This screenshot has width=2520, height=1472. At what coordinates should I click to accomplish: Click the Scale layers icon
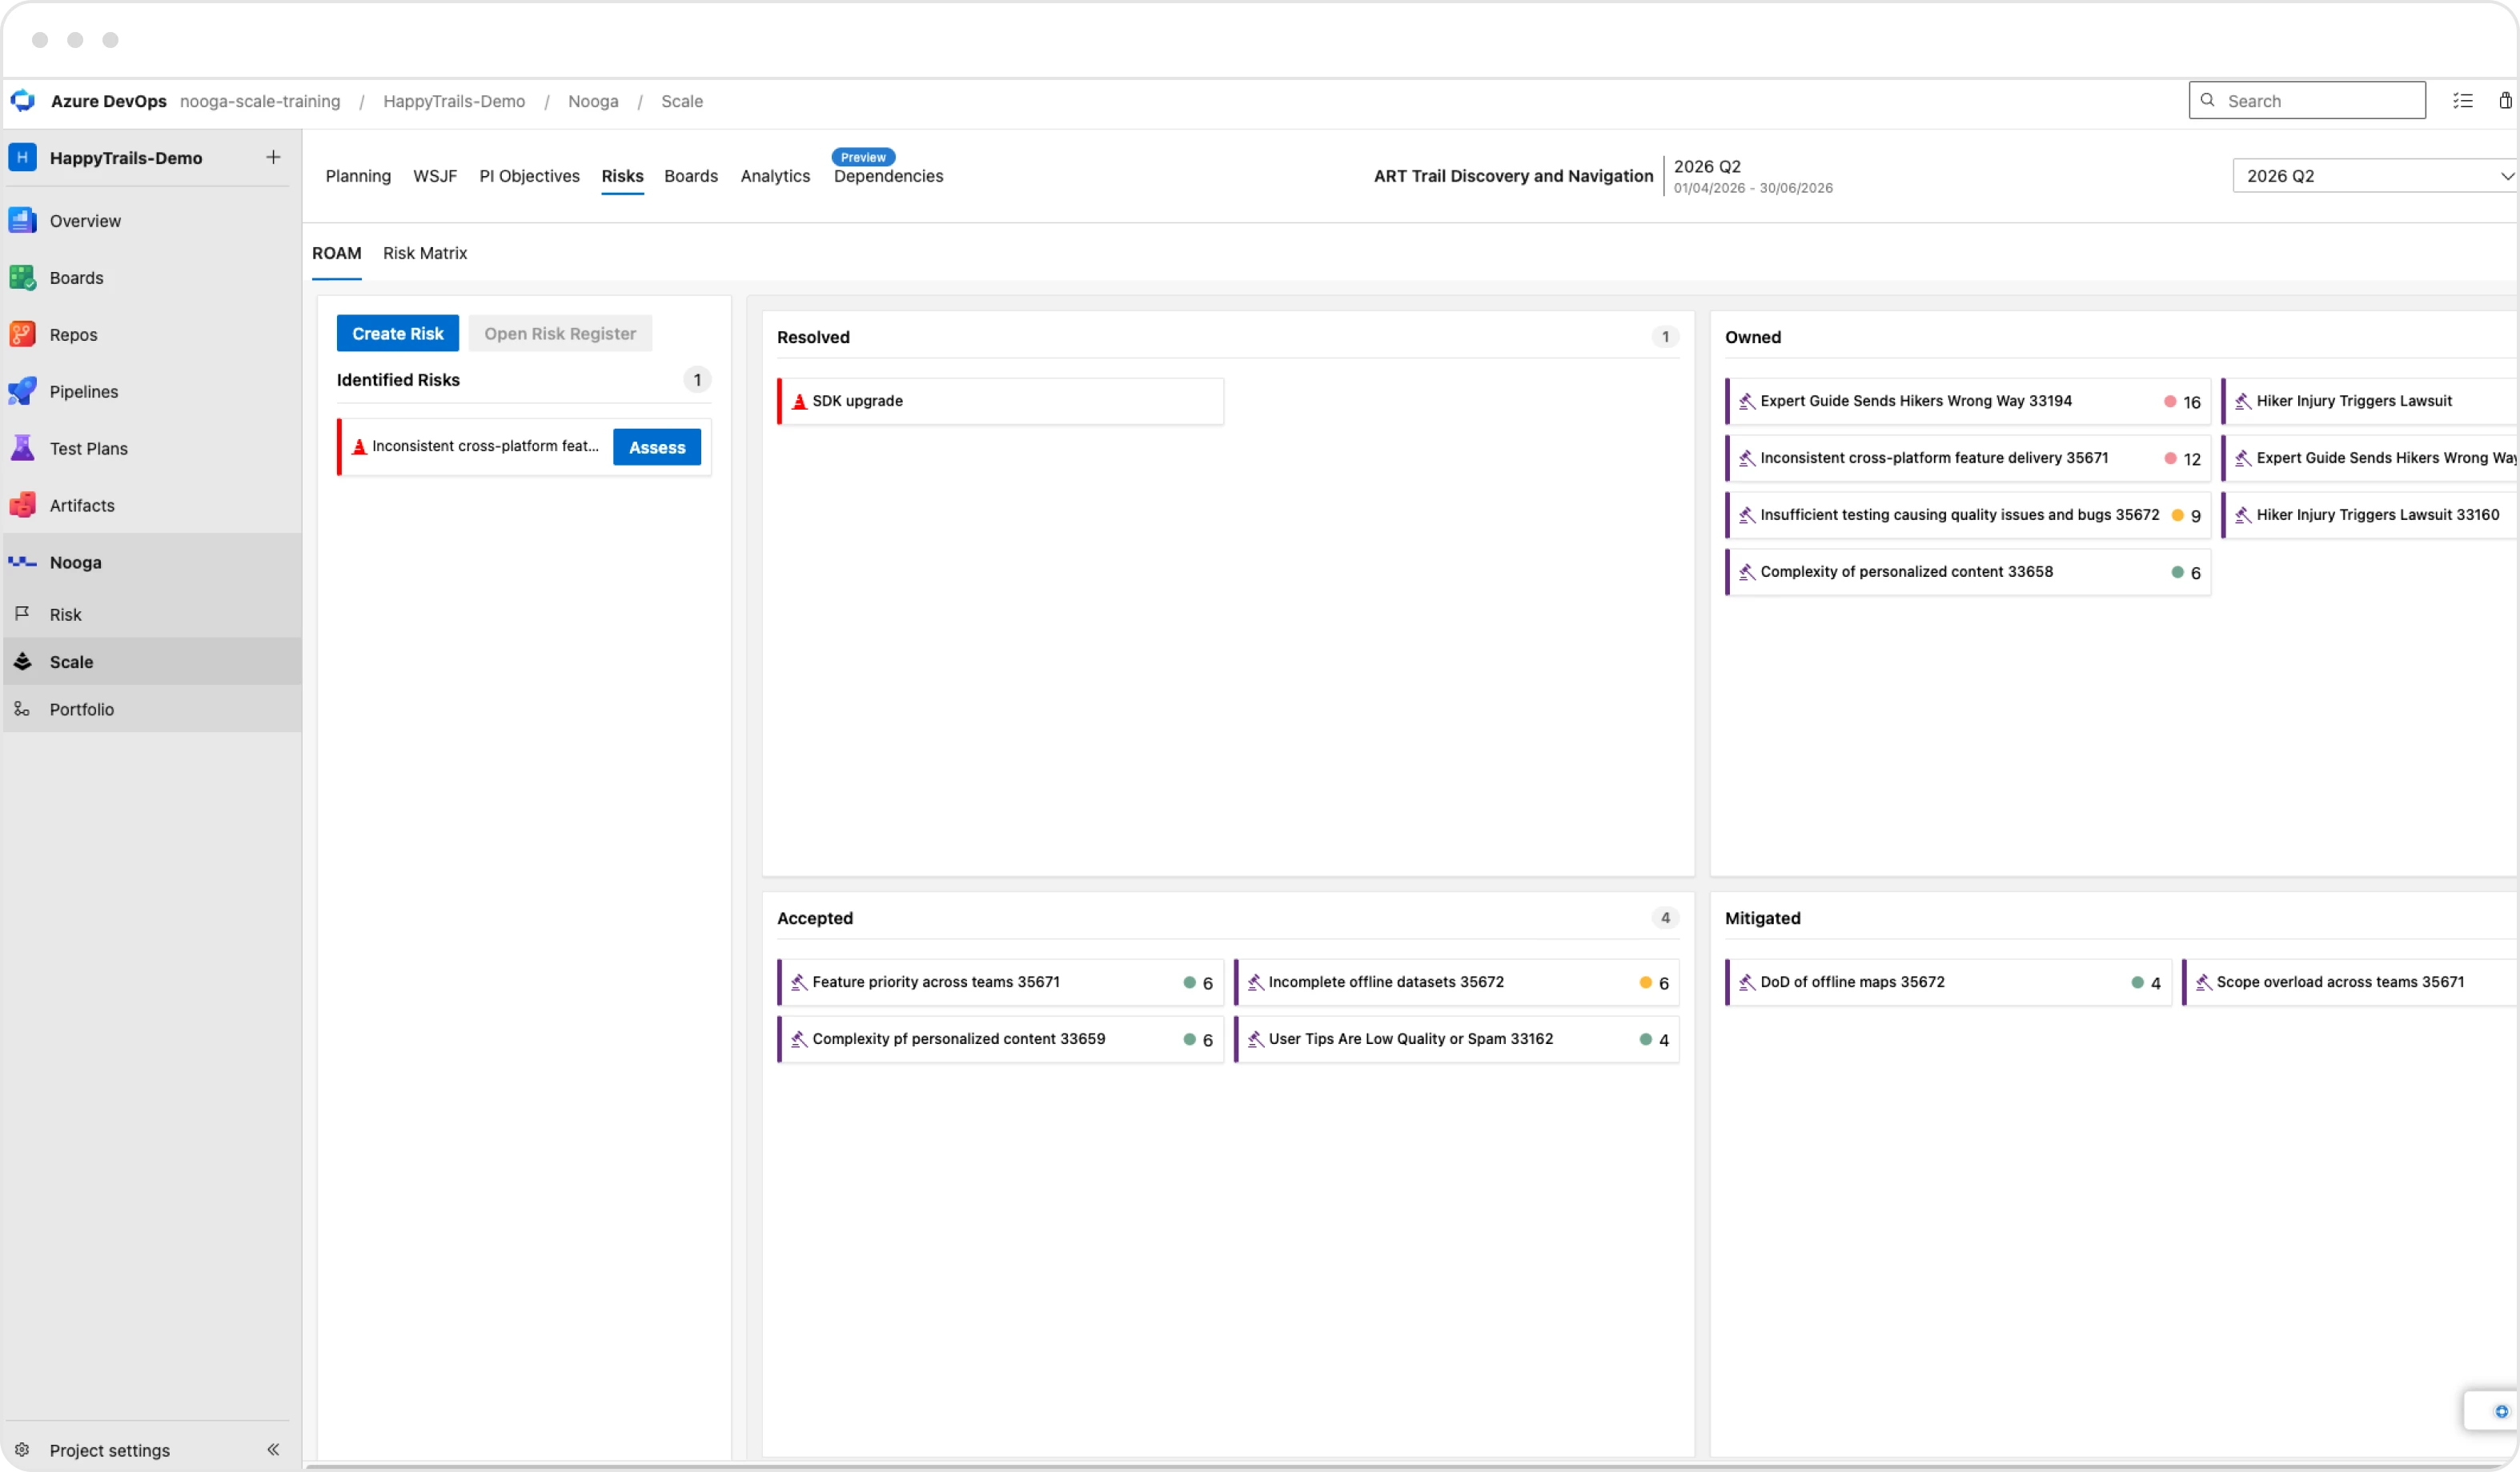pyautogui.click(x=22, y=662)
